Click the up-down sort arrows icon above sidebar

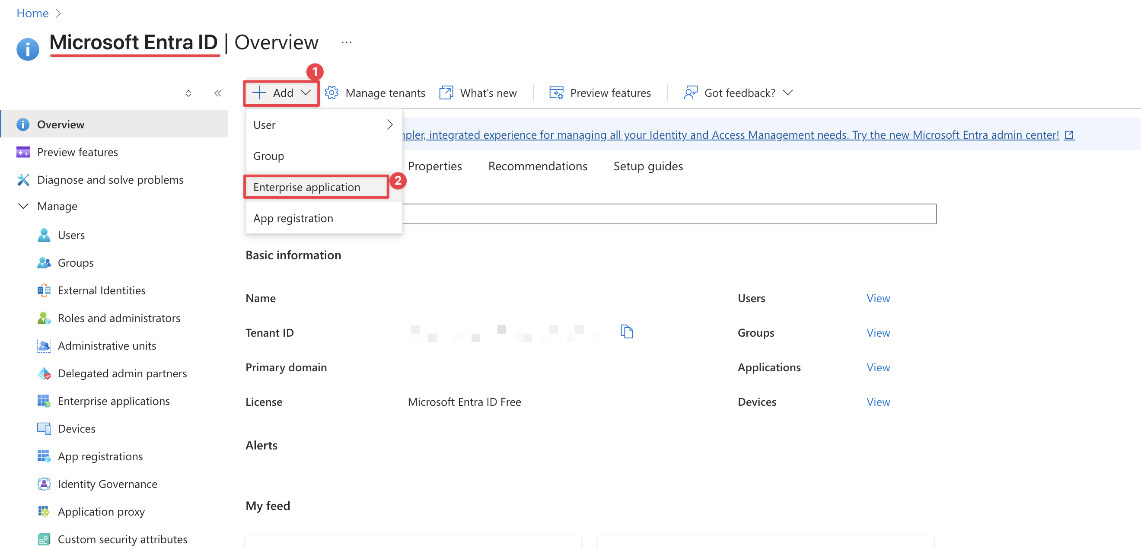click(x=188, y=93)
